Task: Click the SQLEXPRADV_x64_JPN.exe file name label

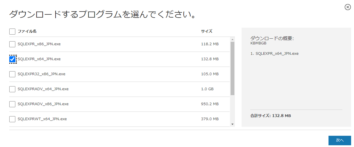Action: [x=43, y=89]
